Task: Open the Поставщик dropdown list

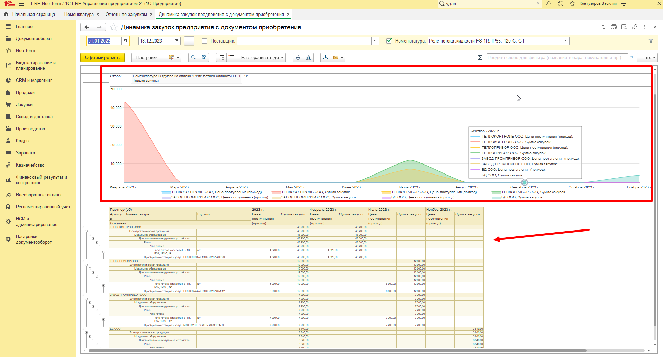Action: pos(375,41)
